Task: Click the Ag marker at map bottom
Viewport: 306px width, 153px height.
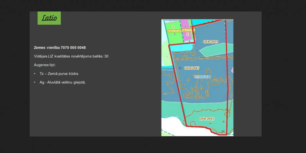Action: point(223,131)
